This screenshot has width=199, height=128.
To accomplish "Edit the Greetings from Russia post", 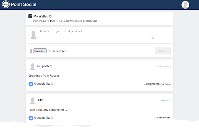I will point(162,84).
